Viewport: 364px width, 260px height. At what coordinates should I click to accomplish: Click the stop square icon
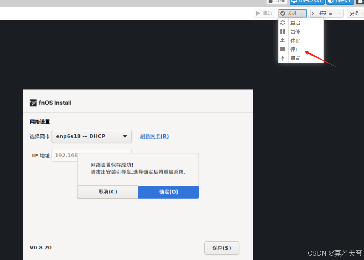pos(283,49)
